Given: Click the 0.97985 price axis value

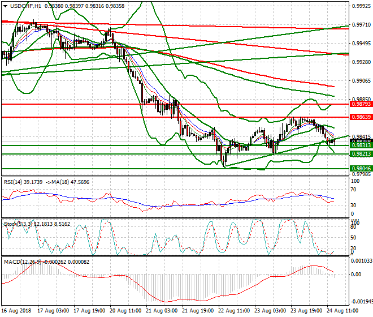Looking at the screenshot, I should [x=361, y=174].
